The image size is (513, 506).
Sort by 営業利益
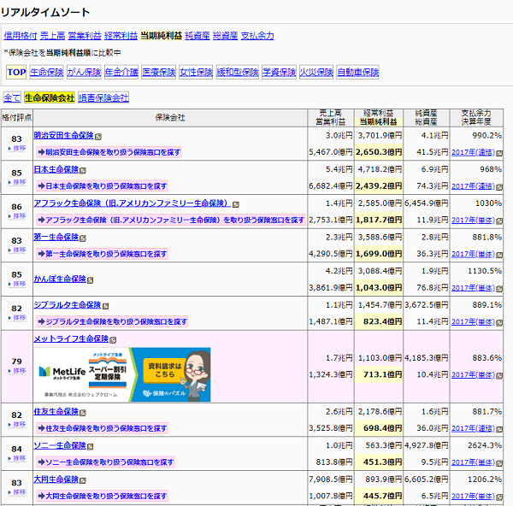(x=85, y=36)
